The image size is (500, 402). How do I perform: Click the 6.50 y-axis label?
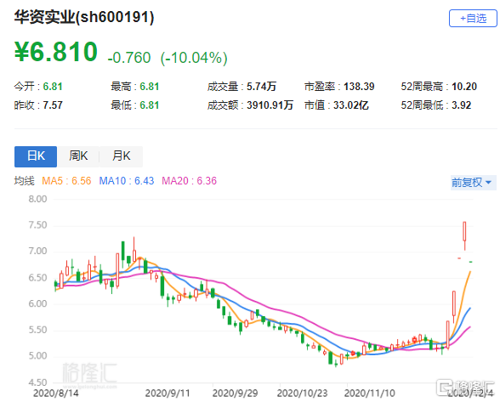pos(37,278)
